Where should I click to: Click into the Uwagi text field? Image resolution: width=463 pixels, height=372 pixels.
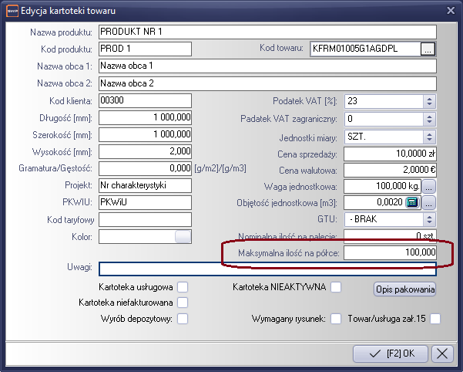[267, 269]
